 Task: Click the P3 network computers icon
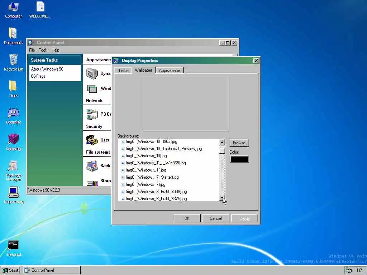coord(92,114)
